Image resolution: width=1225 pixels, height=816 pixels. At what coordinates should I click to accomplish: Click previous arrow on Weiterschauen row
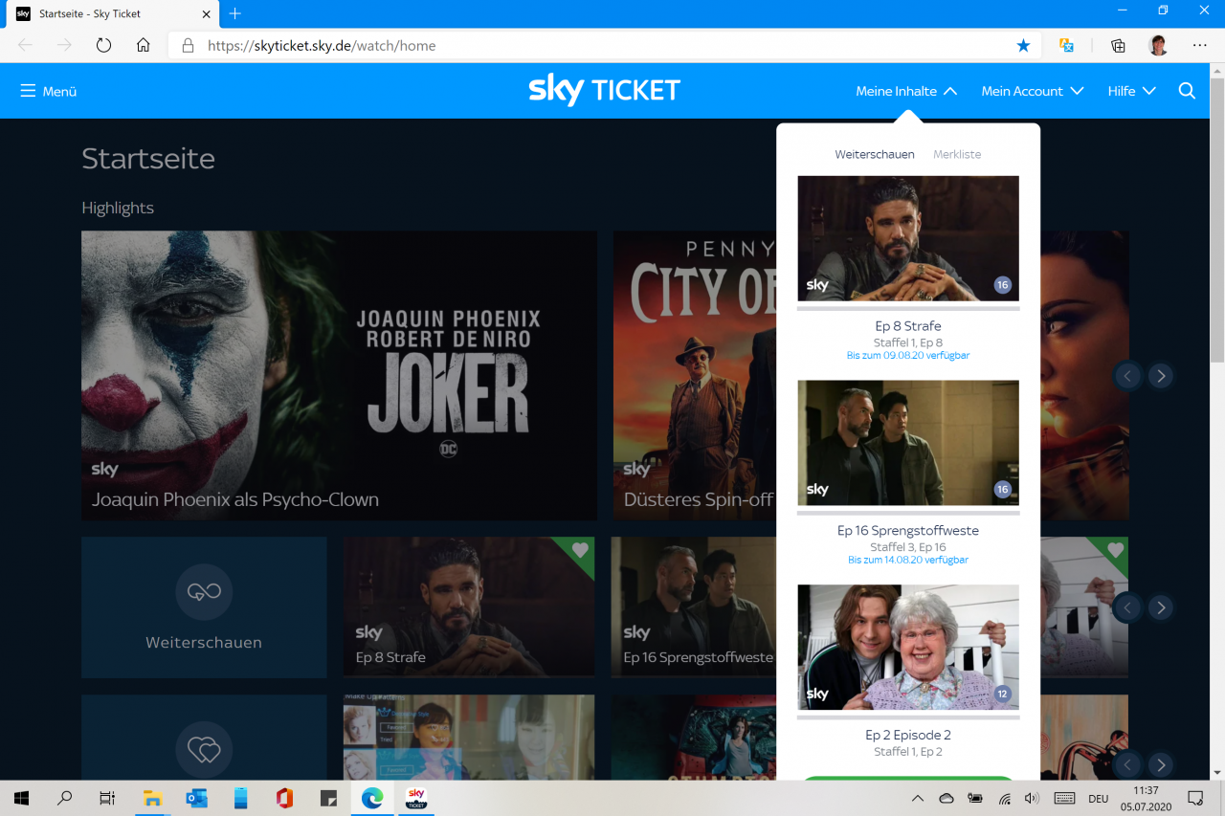1127,607
